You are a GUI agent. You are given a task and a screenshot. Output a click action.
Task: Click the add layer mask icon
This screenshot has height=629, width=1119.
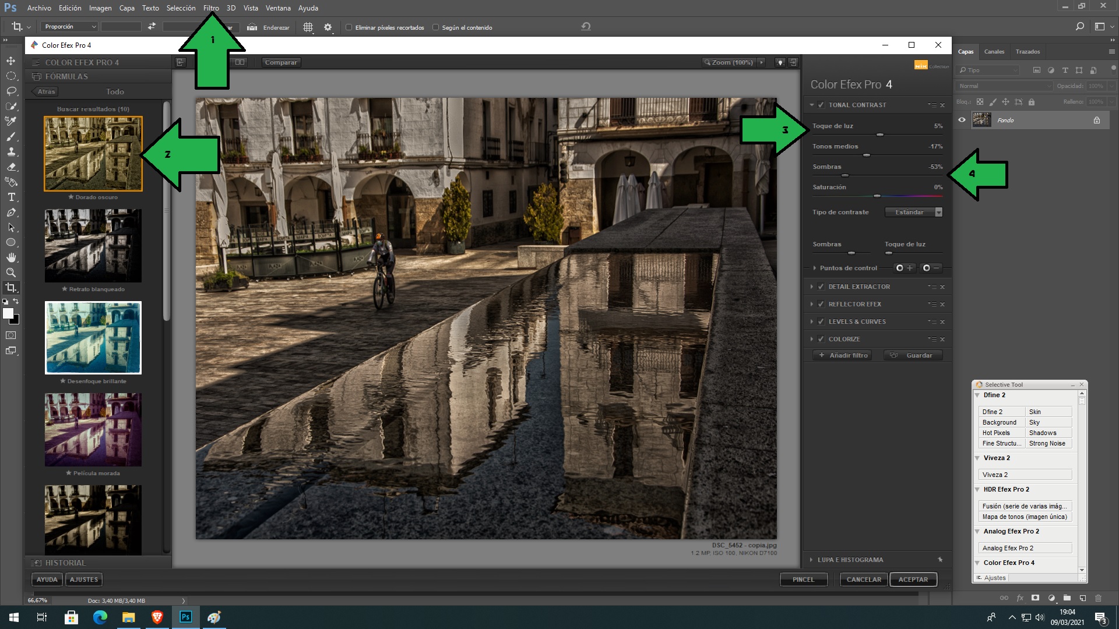tap(1035, 598)
